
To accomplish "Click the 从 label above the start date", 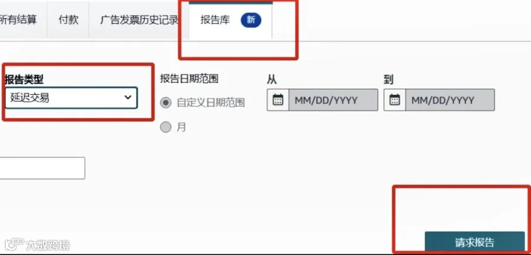I will click(x=271, y=80).
